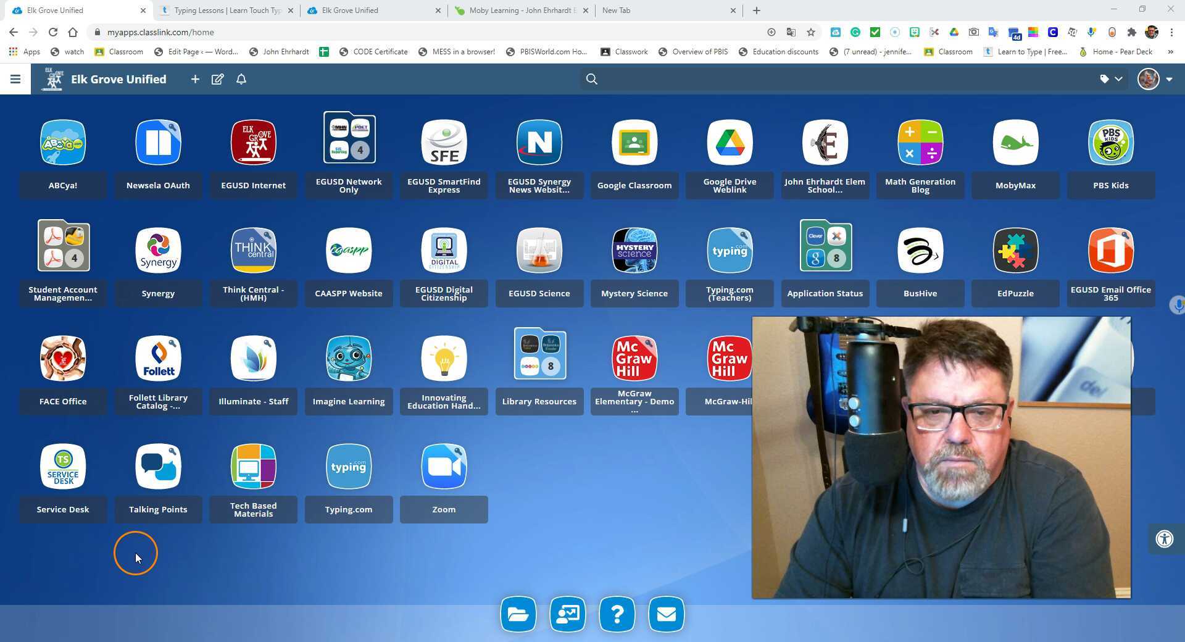Toggle edit mode with pencil icon
Image resolution: width=1185 pixels, height=642 pixels.
click(x=217, y=79)
